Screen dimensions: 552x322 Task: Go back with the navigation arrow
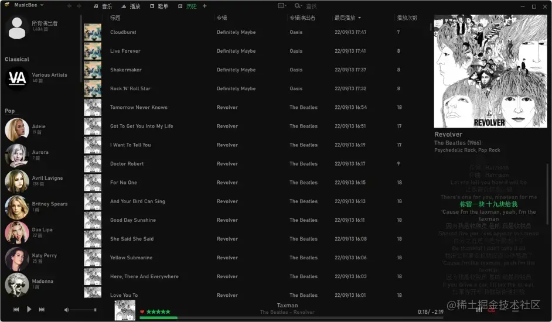click(x=69, y=6)
